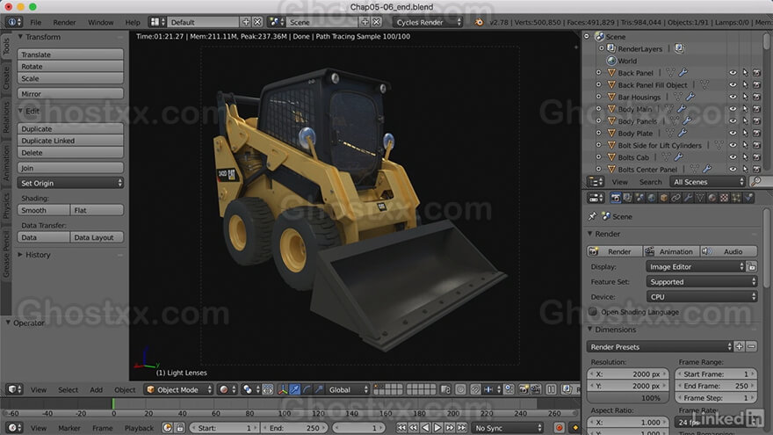Viewport: 773px width, 435px height.
Task: Click the World globe icon in the outliner
Action: 611,61
